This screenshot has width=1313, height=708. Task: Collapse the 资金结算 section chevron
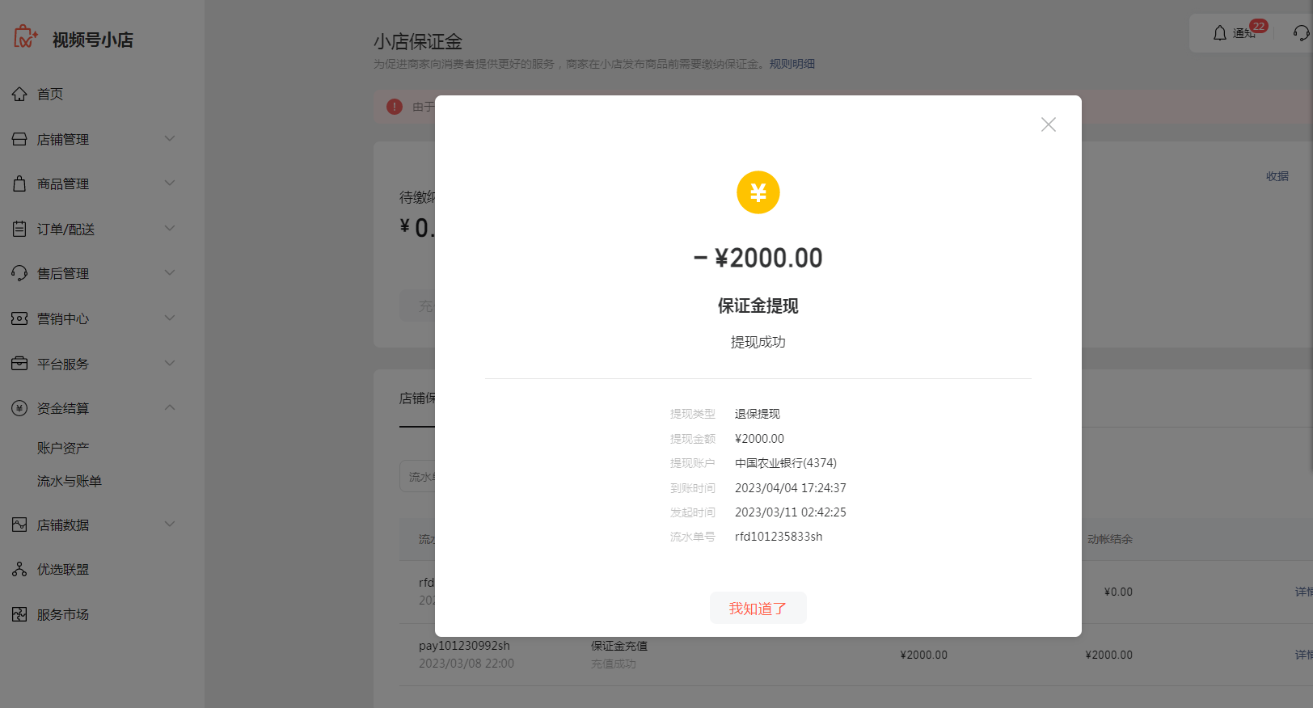pos(170,407)
